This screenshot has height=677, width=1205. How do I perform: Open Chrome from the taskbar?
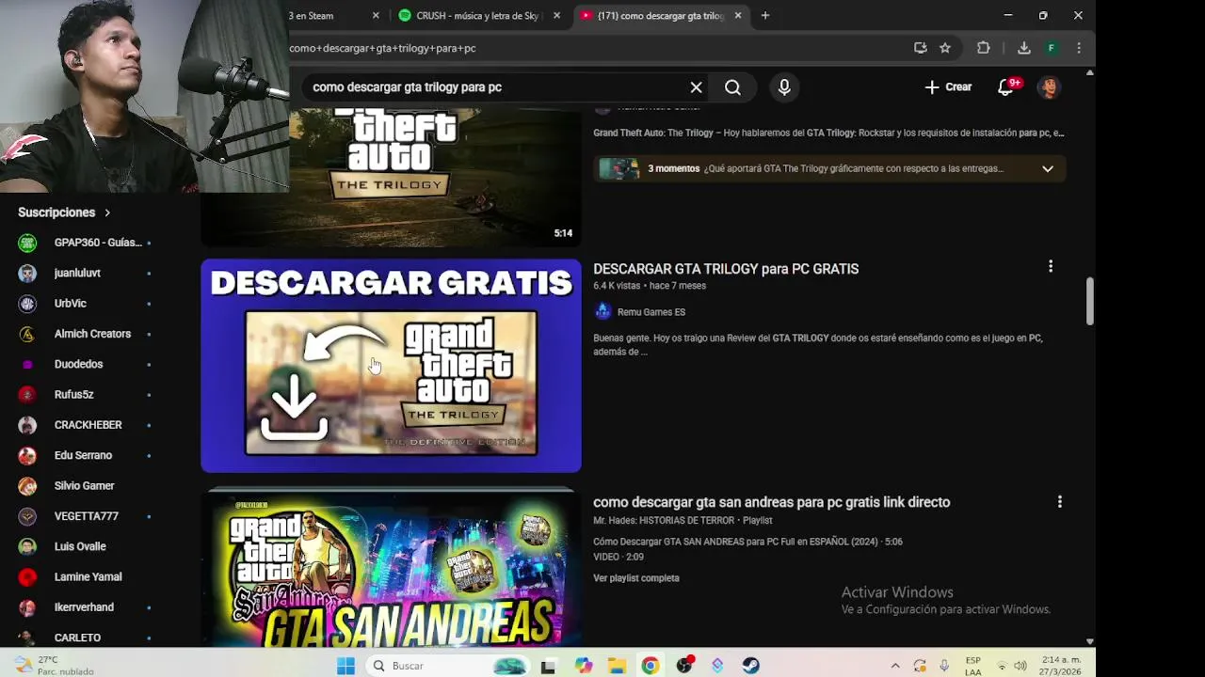point(651,666)
